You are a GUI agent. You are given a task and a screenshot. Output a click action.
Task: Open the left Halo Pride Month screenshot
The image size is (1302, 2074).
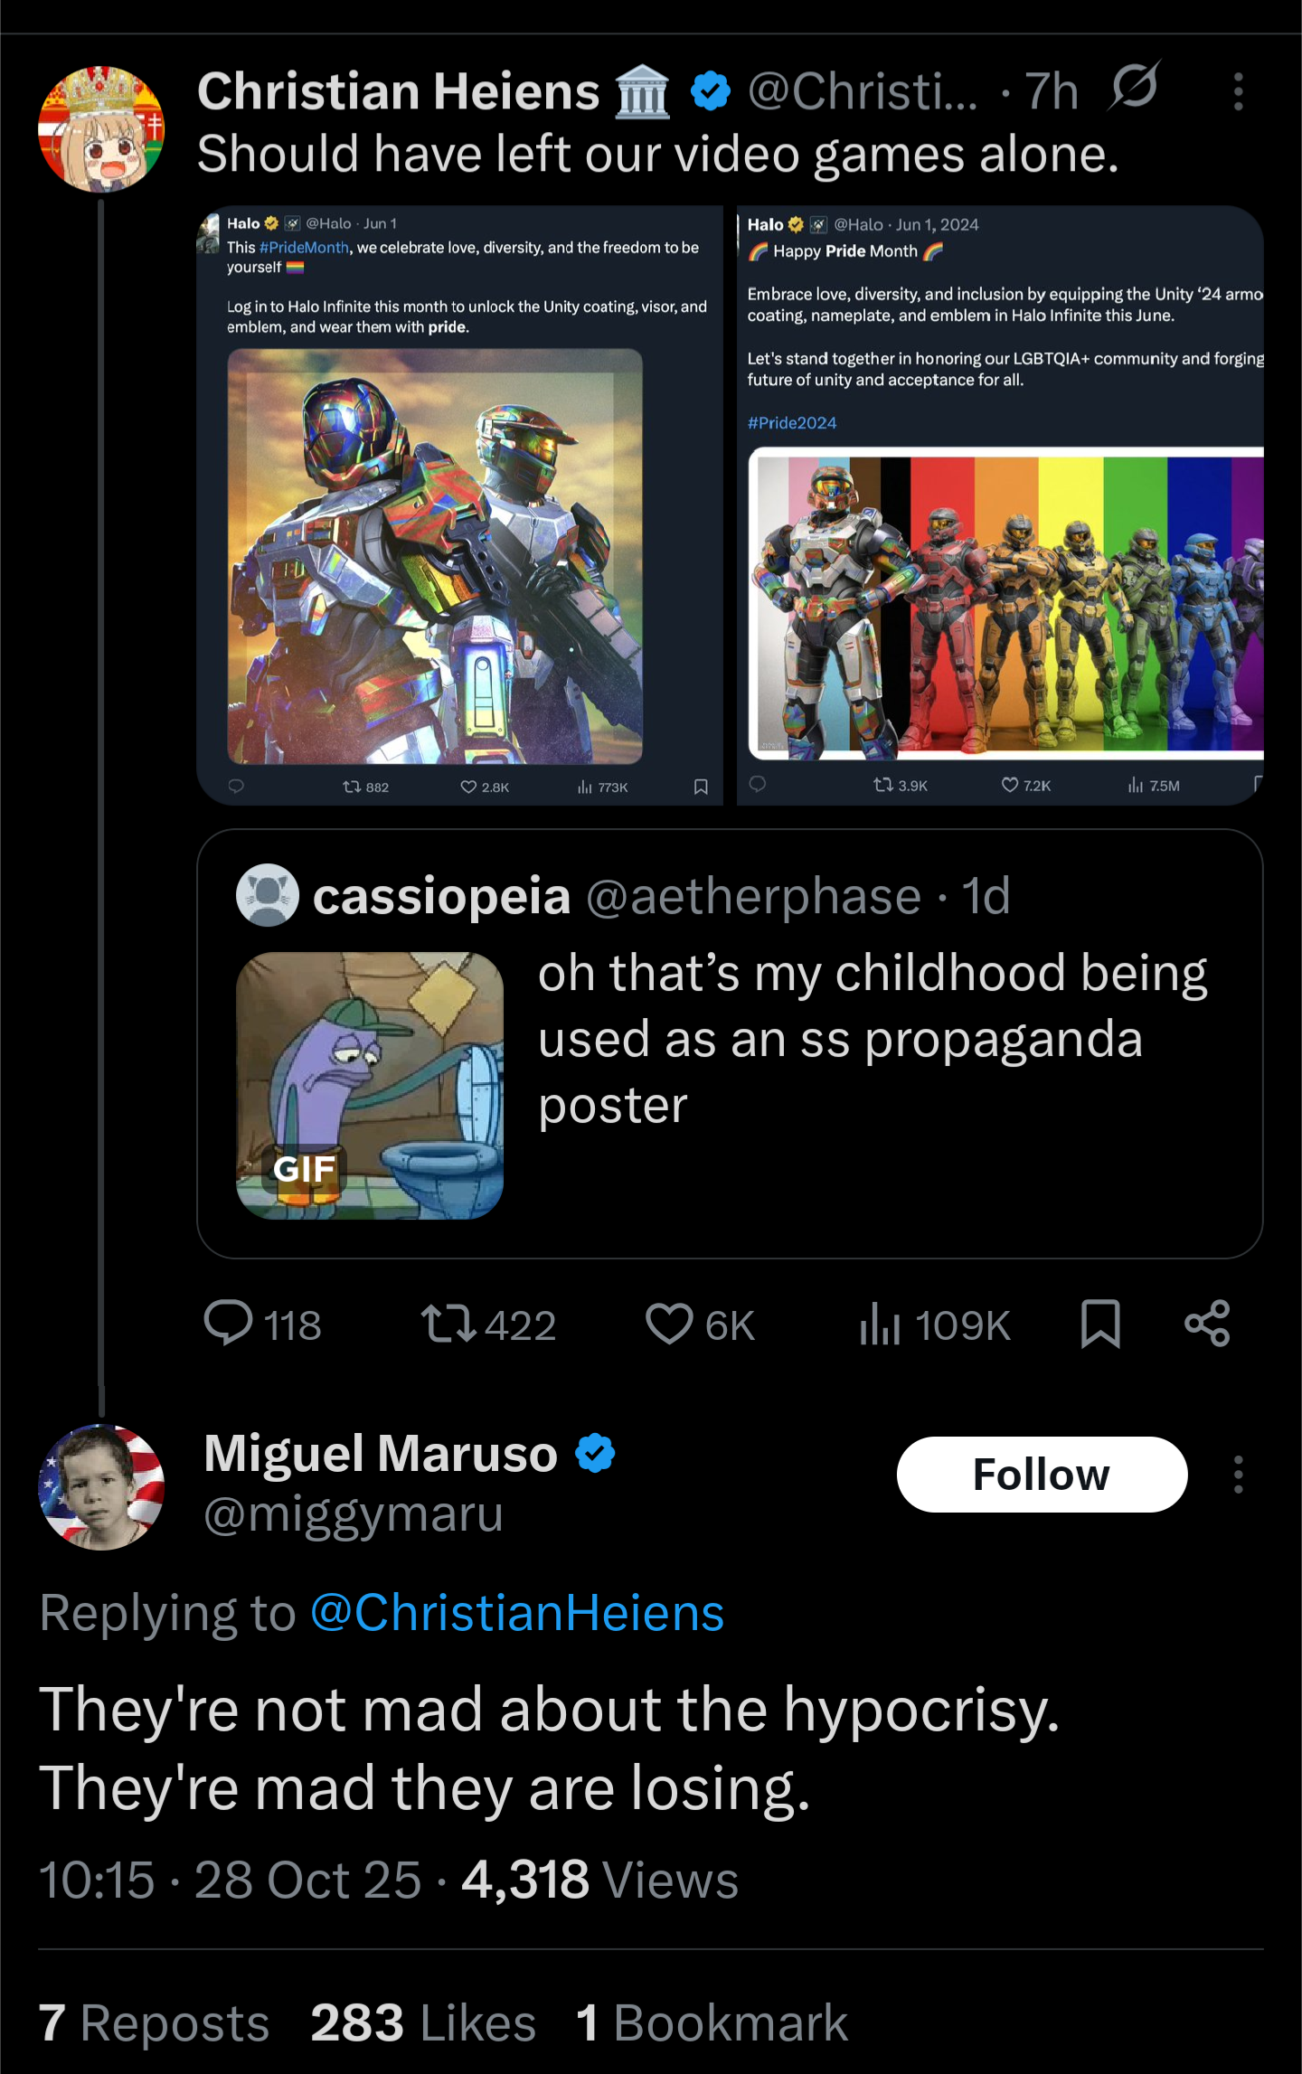click(459, 504)
